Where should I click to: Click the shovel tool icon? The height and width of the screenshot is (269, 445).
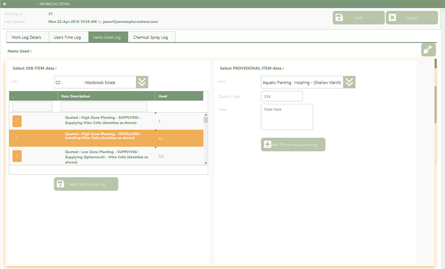point(428,50)
